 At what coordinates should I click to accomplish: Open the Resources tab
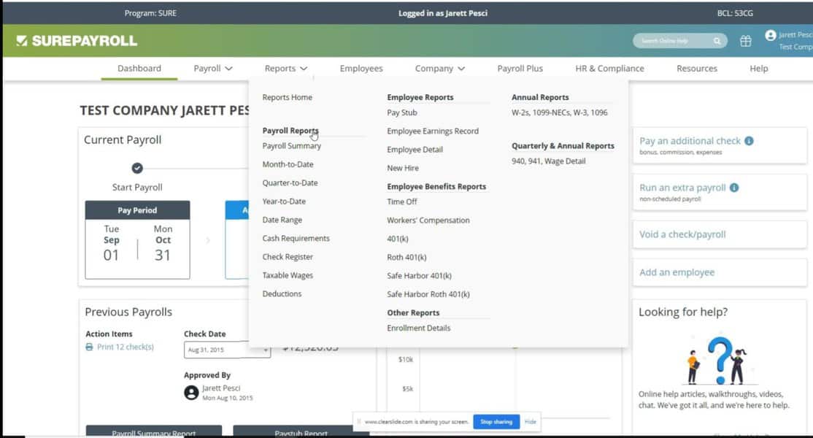(697, 69)
